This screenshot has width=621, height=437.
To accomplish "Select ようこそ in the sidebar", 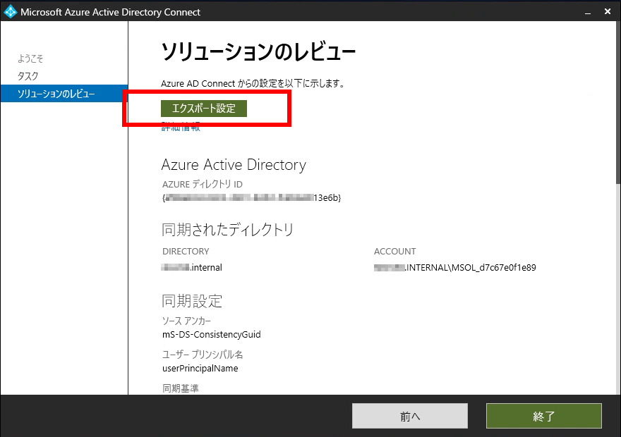I will click(30, 59).
